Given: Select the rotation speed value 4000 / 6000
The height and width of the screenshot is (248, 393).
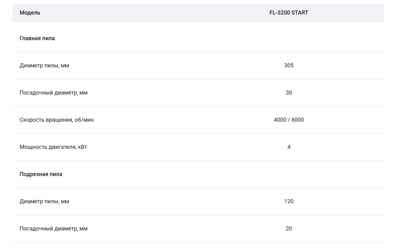Looking at the screenshot, I should click(x=289, y=120).
